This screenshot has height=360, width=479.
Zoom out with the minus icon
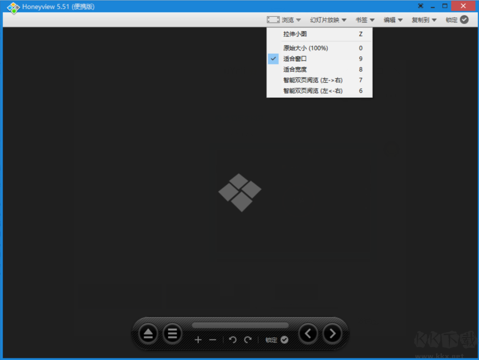pos(213,339)
